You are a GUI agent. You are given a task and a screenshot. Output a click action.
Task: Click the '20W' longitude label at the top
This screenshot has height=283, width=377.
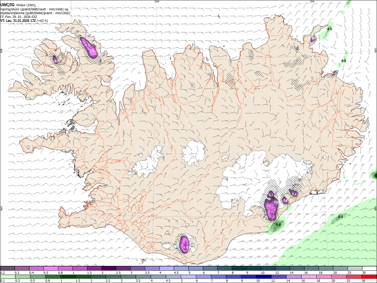point(157,1)
